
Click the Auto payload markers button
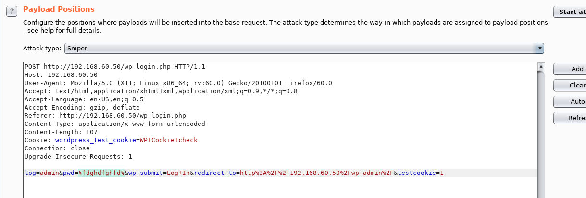click(570, 101)
